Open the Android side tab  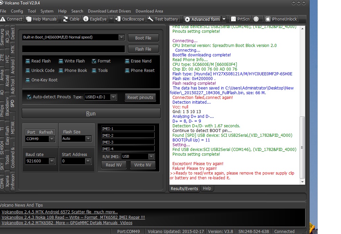13,67
